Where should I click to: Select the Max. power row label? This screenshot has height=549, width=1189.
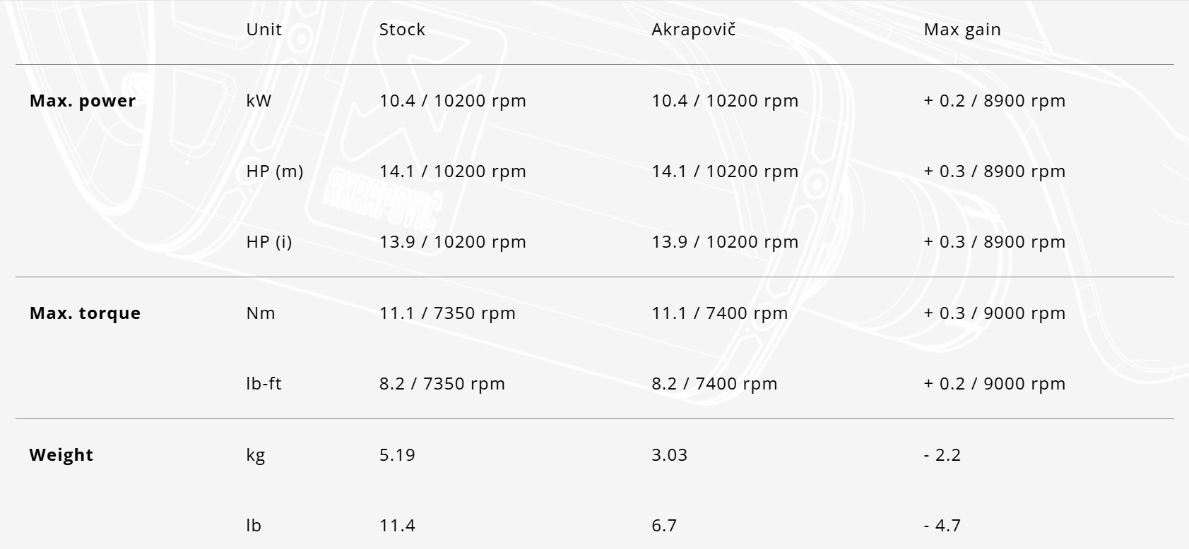(x=83, y=101)
